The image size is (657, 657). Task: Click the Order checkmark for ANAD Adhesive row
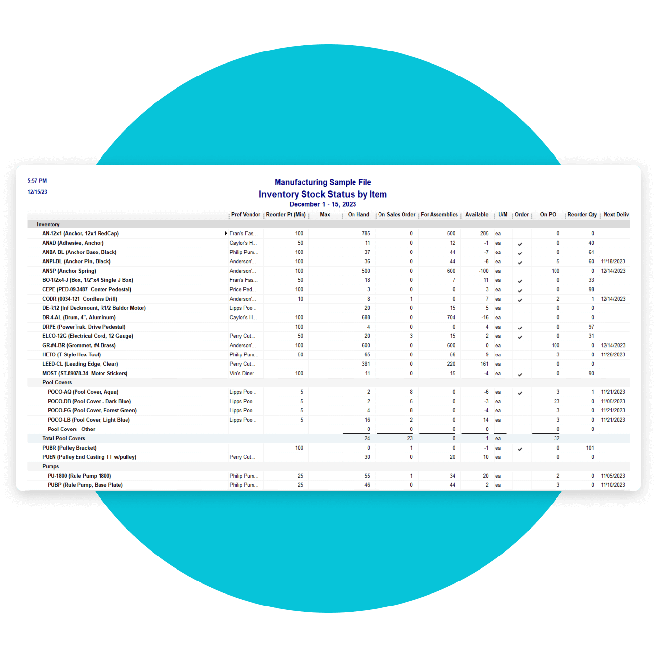[520, 244]
